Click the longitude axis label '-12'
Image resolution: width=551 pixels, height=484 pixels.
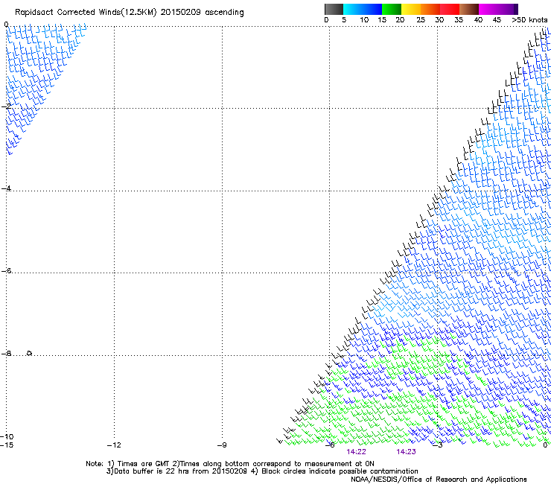tap(114, 445)
